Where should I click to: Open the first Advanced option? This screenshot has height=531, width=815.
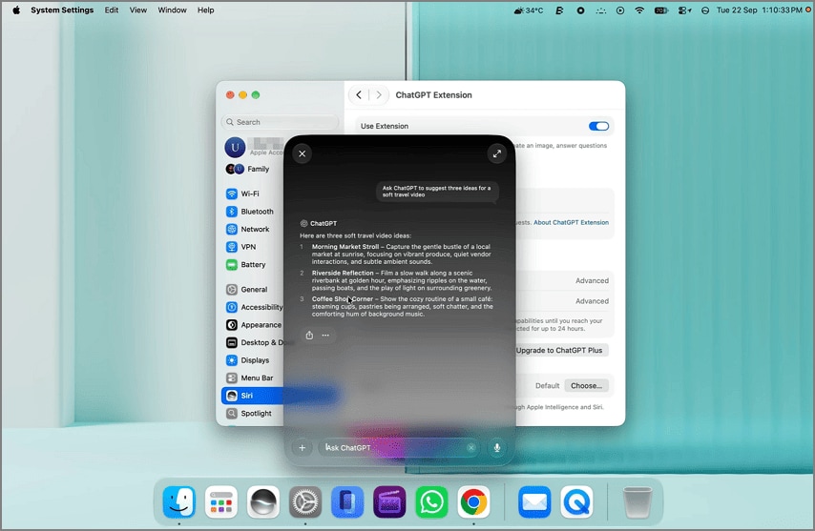592,280
